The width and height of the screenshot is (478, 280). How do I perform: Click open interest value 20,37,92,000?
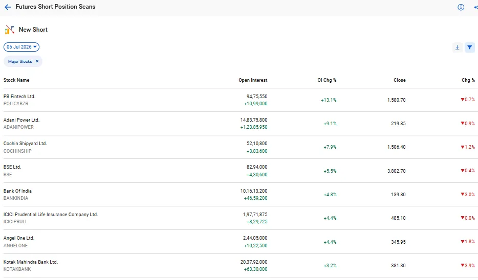(x=254, y=262)
